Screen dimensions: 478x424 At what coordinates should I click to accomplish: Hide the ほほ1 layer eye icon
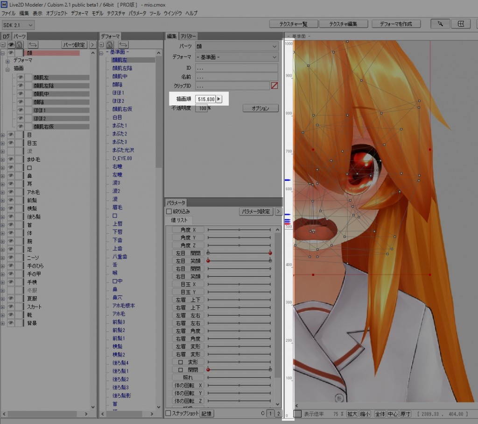tap(21, 110)
